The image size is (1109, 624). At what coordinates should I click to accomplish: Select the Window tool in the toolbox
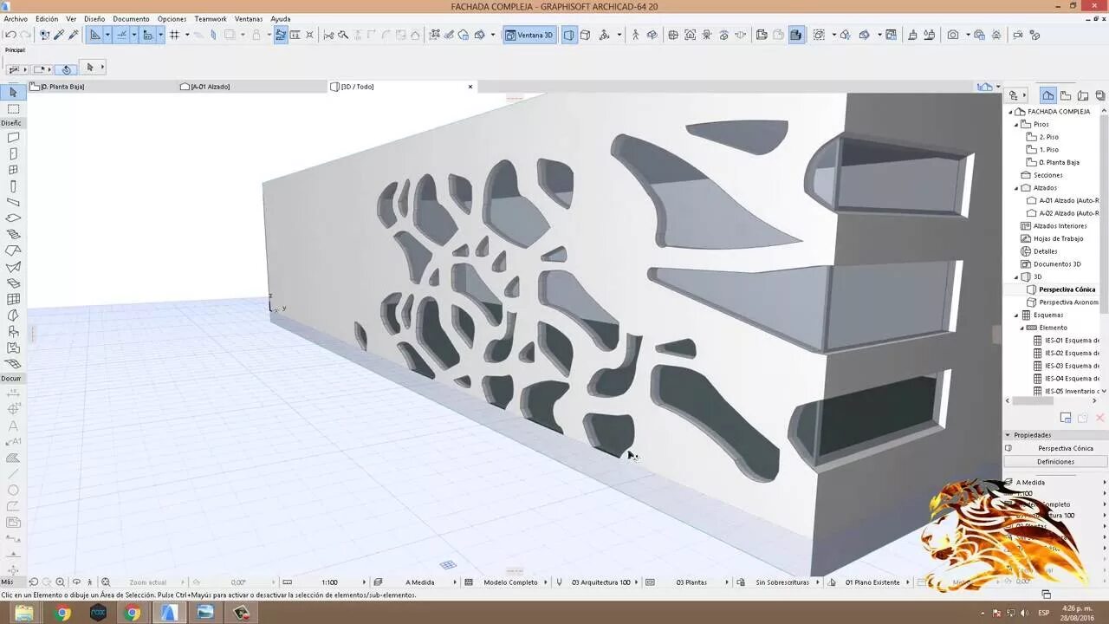pyautogui.click(x=13, y=170)
